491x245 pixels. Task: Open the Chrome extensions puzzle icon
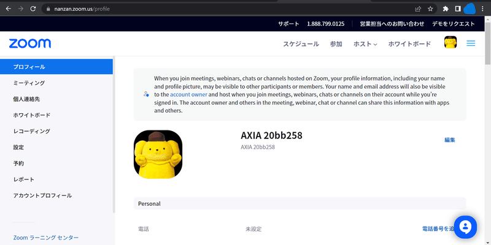[446, 9]
